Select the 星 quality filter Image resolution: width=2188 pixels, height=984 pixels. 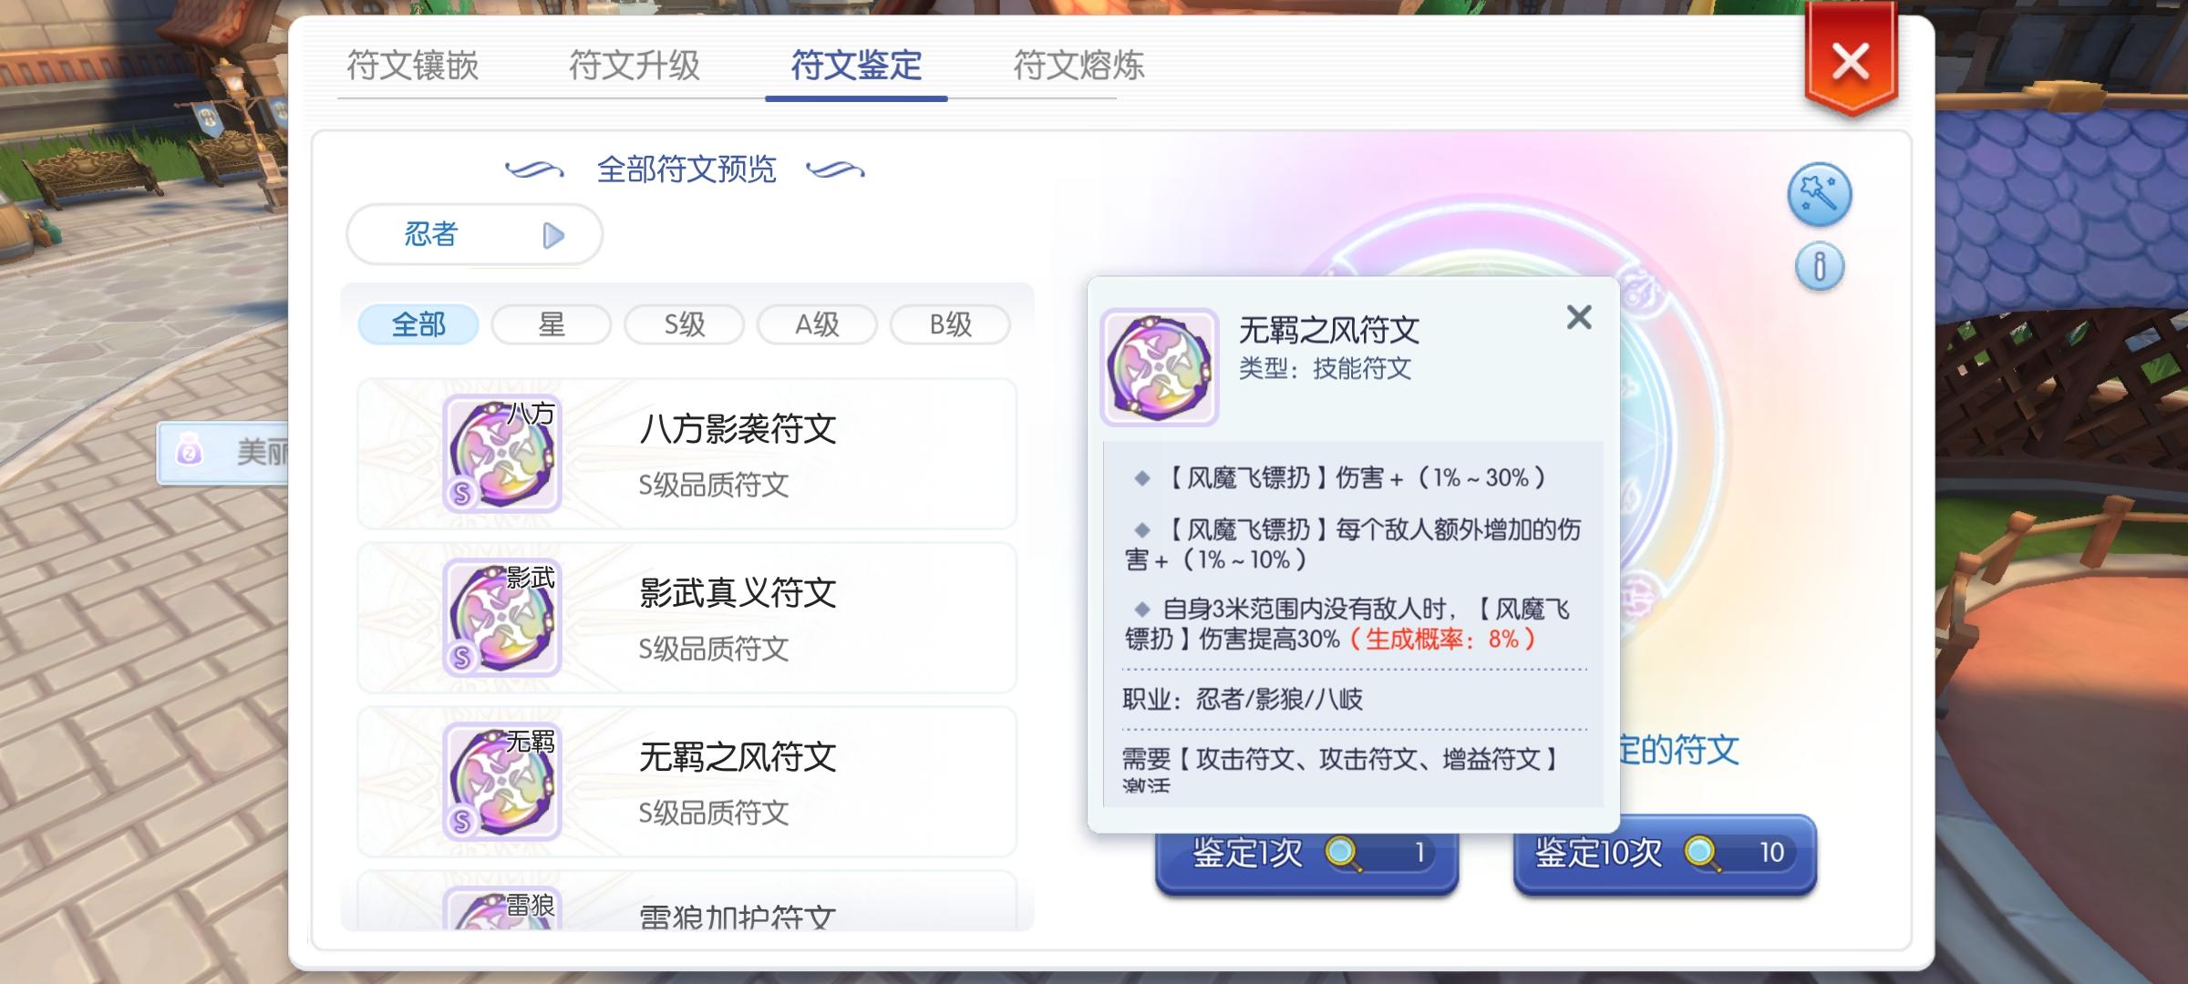coord(552,324)
